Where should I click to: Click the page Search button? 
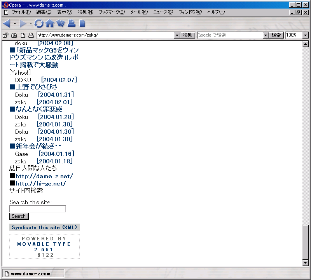point(19,216)
